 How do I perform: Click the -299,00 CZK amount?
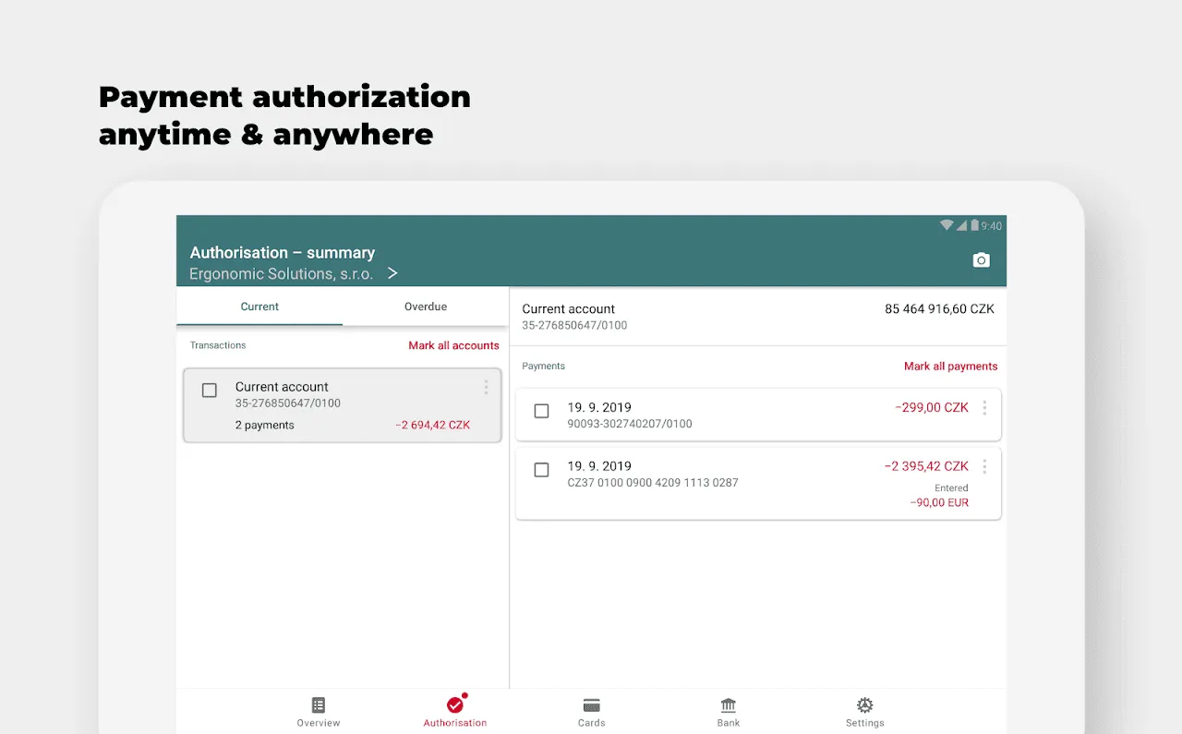point(932,407)
